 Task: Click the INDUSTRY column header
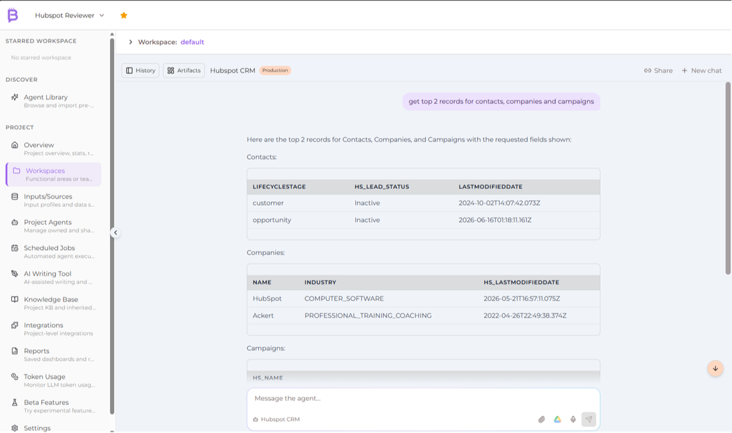coord(321,282)
